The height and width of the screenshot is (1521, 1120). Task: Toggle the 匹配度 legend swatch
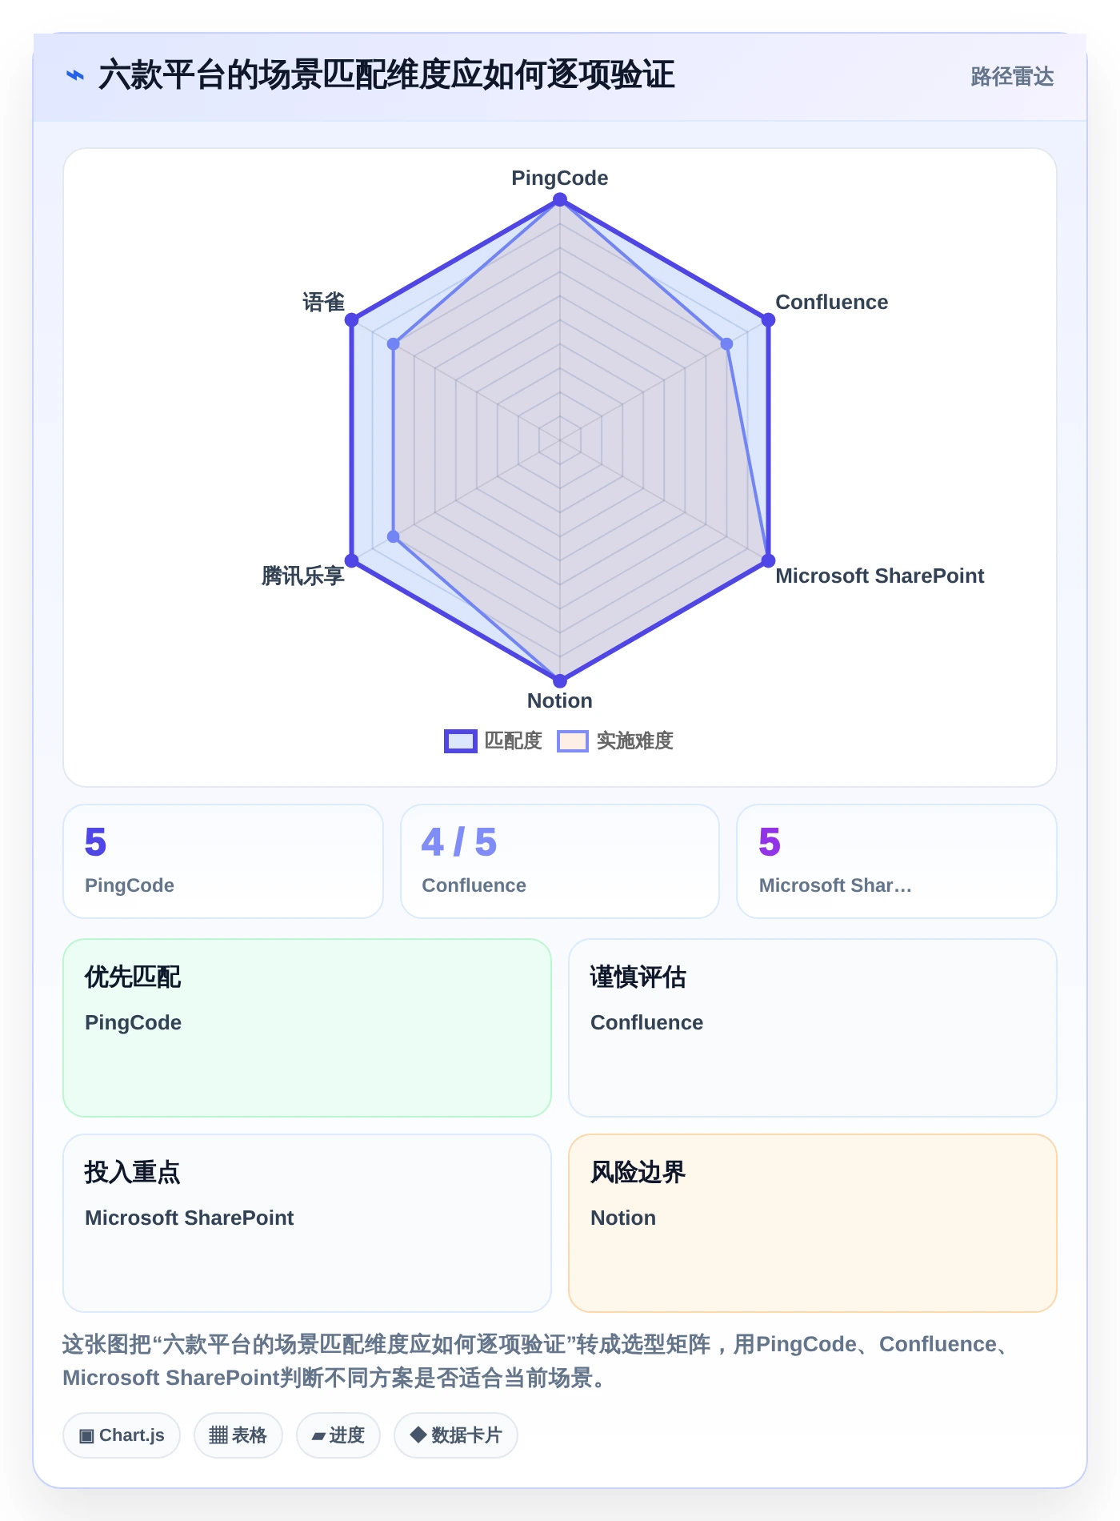tap(461, 741)
